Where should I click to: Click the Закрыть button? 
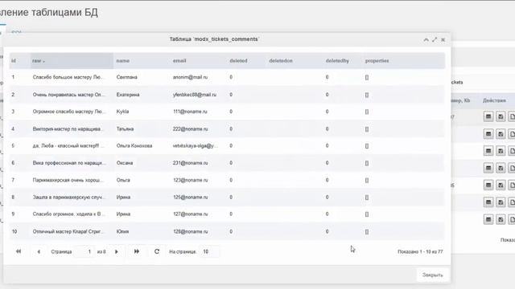pos(433,275)
